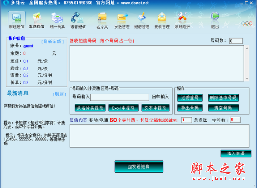This screenshot has height=188, width=257.
Task: Click the Excel中提取 button
Action: 123,108
